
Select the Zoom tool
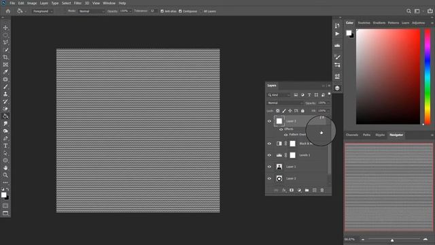click(x=5, y=175)
